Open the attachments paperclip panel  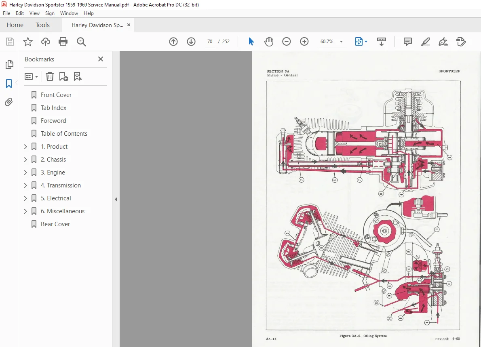click(9, 102)
